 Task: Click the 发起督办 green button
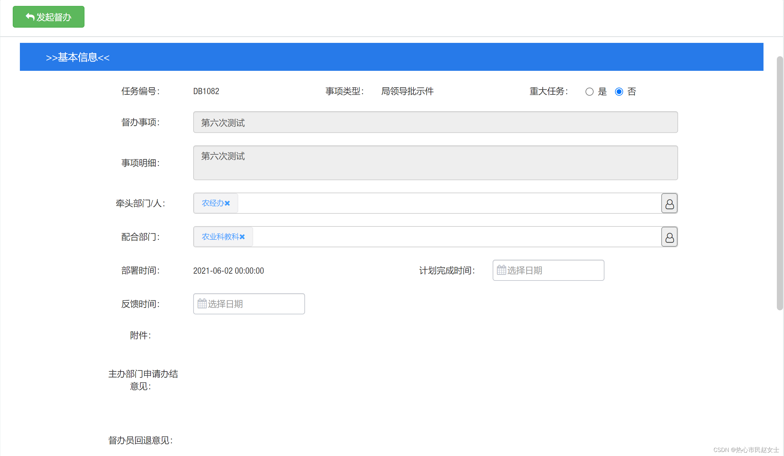click(48, 17)
